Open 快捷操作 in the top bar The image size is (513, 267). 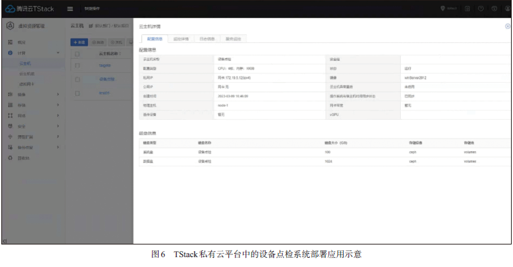click(92, 9)
